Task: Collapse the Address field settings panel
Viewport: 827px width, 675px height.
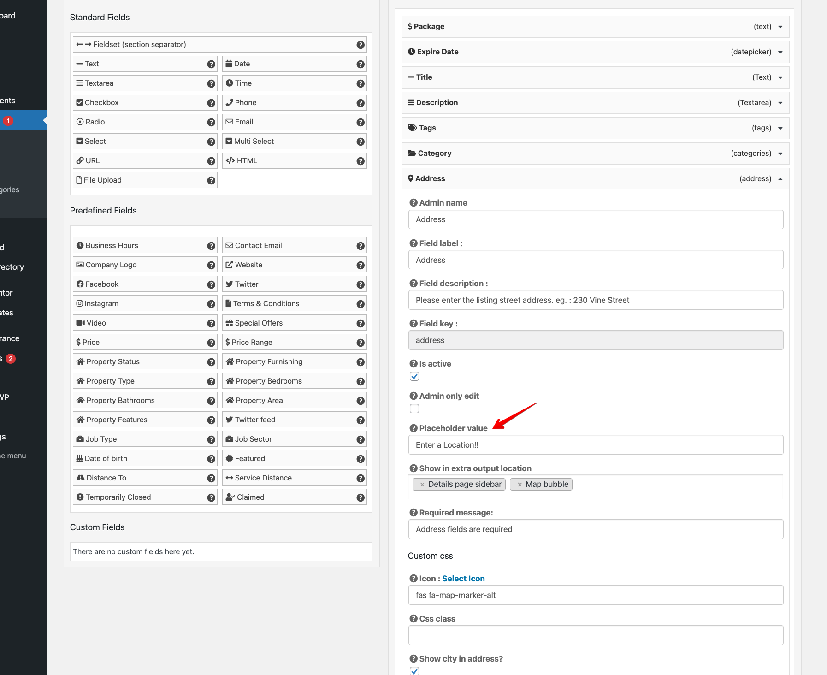Action: click(x=780, y=178)
